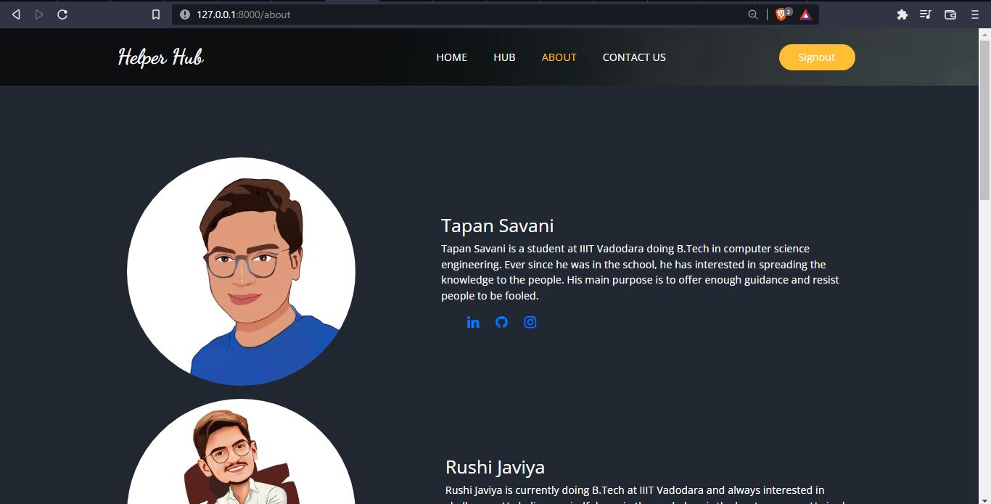Image resolution: width=991 pixels, height=504 pixels.
Task: Click Rushi Javiya's avatar picture
Action: tap(241, 452)
